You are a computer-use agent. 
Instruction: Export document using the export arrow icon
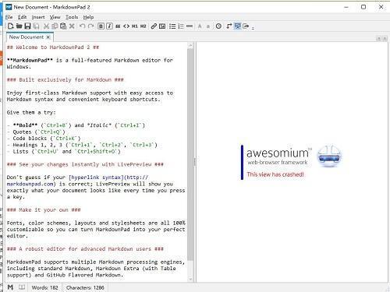click(x=246, y=26)
